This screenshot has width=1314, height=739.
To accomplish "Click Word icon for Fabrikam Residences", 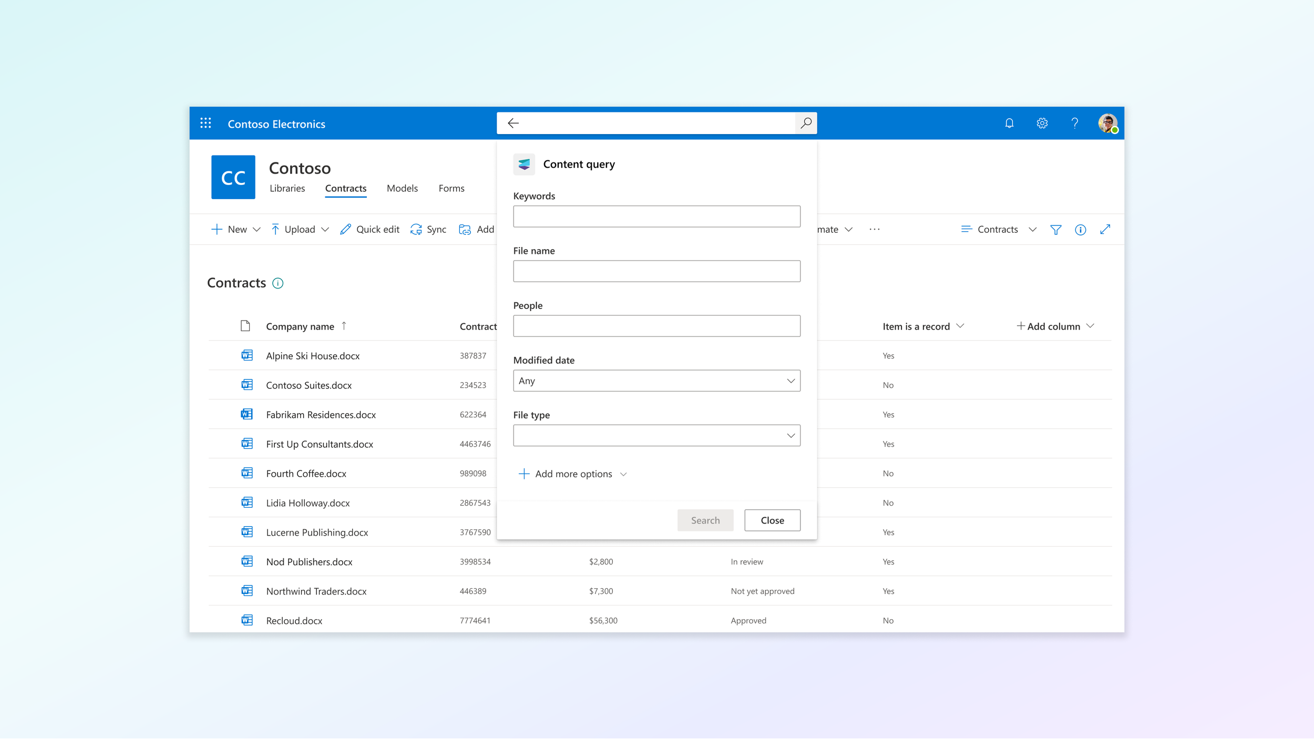I will pyautogui.click(x=247, y=414).
